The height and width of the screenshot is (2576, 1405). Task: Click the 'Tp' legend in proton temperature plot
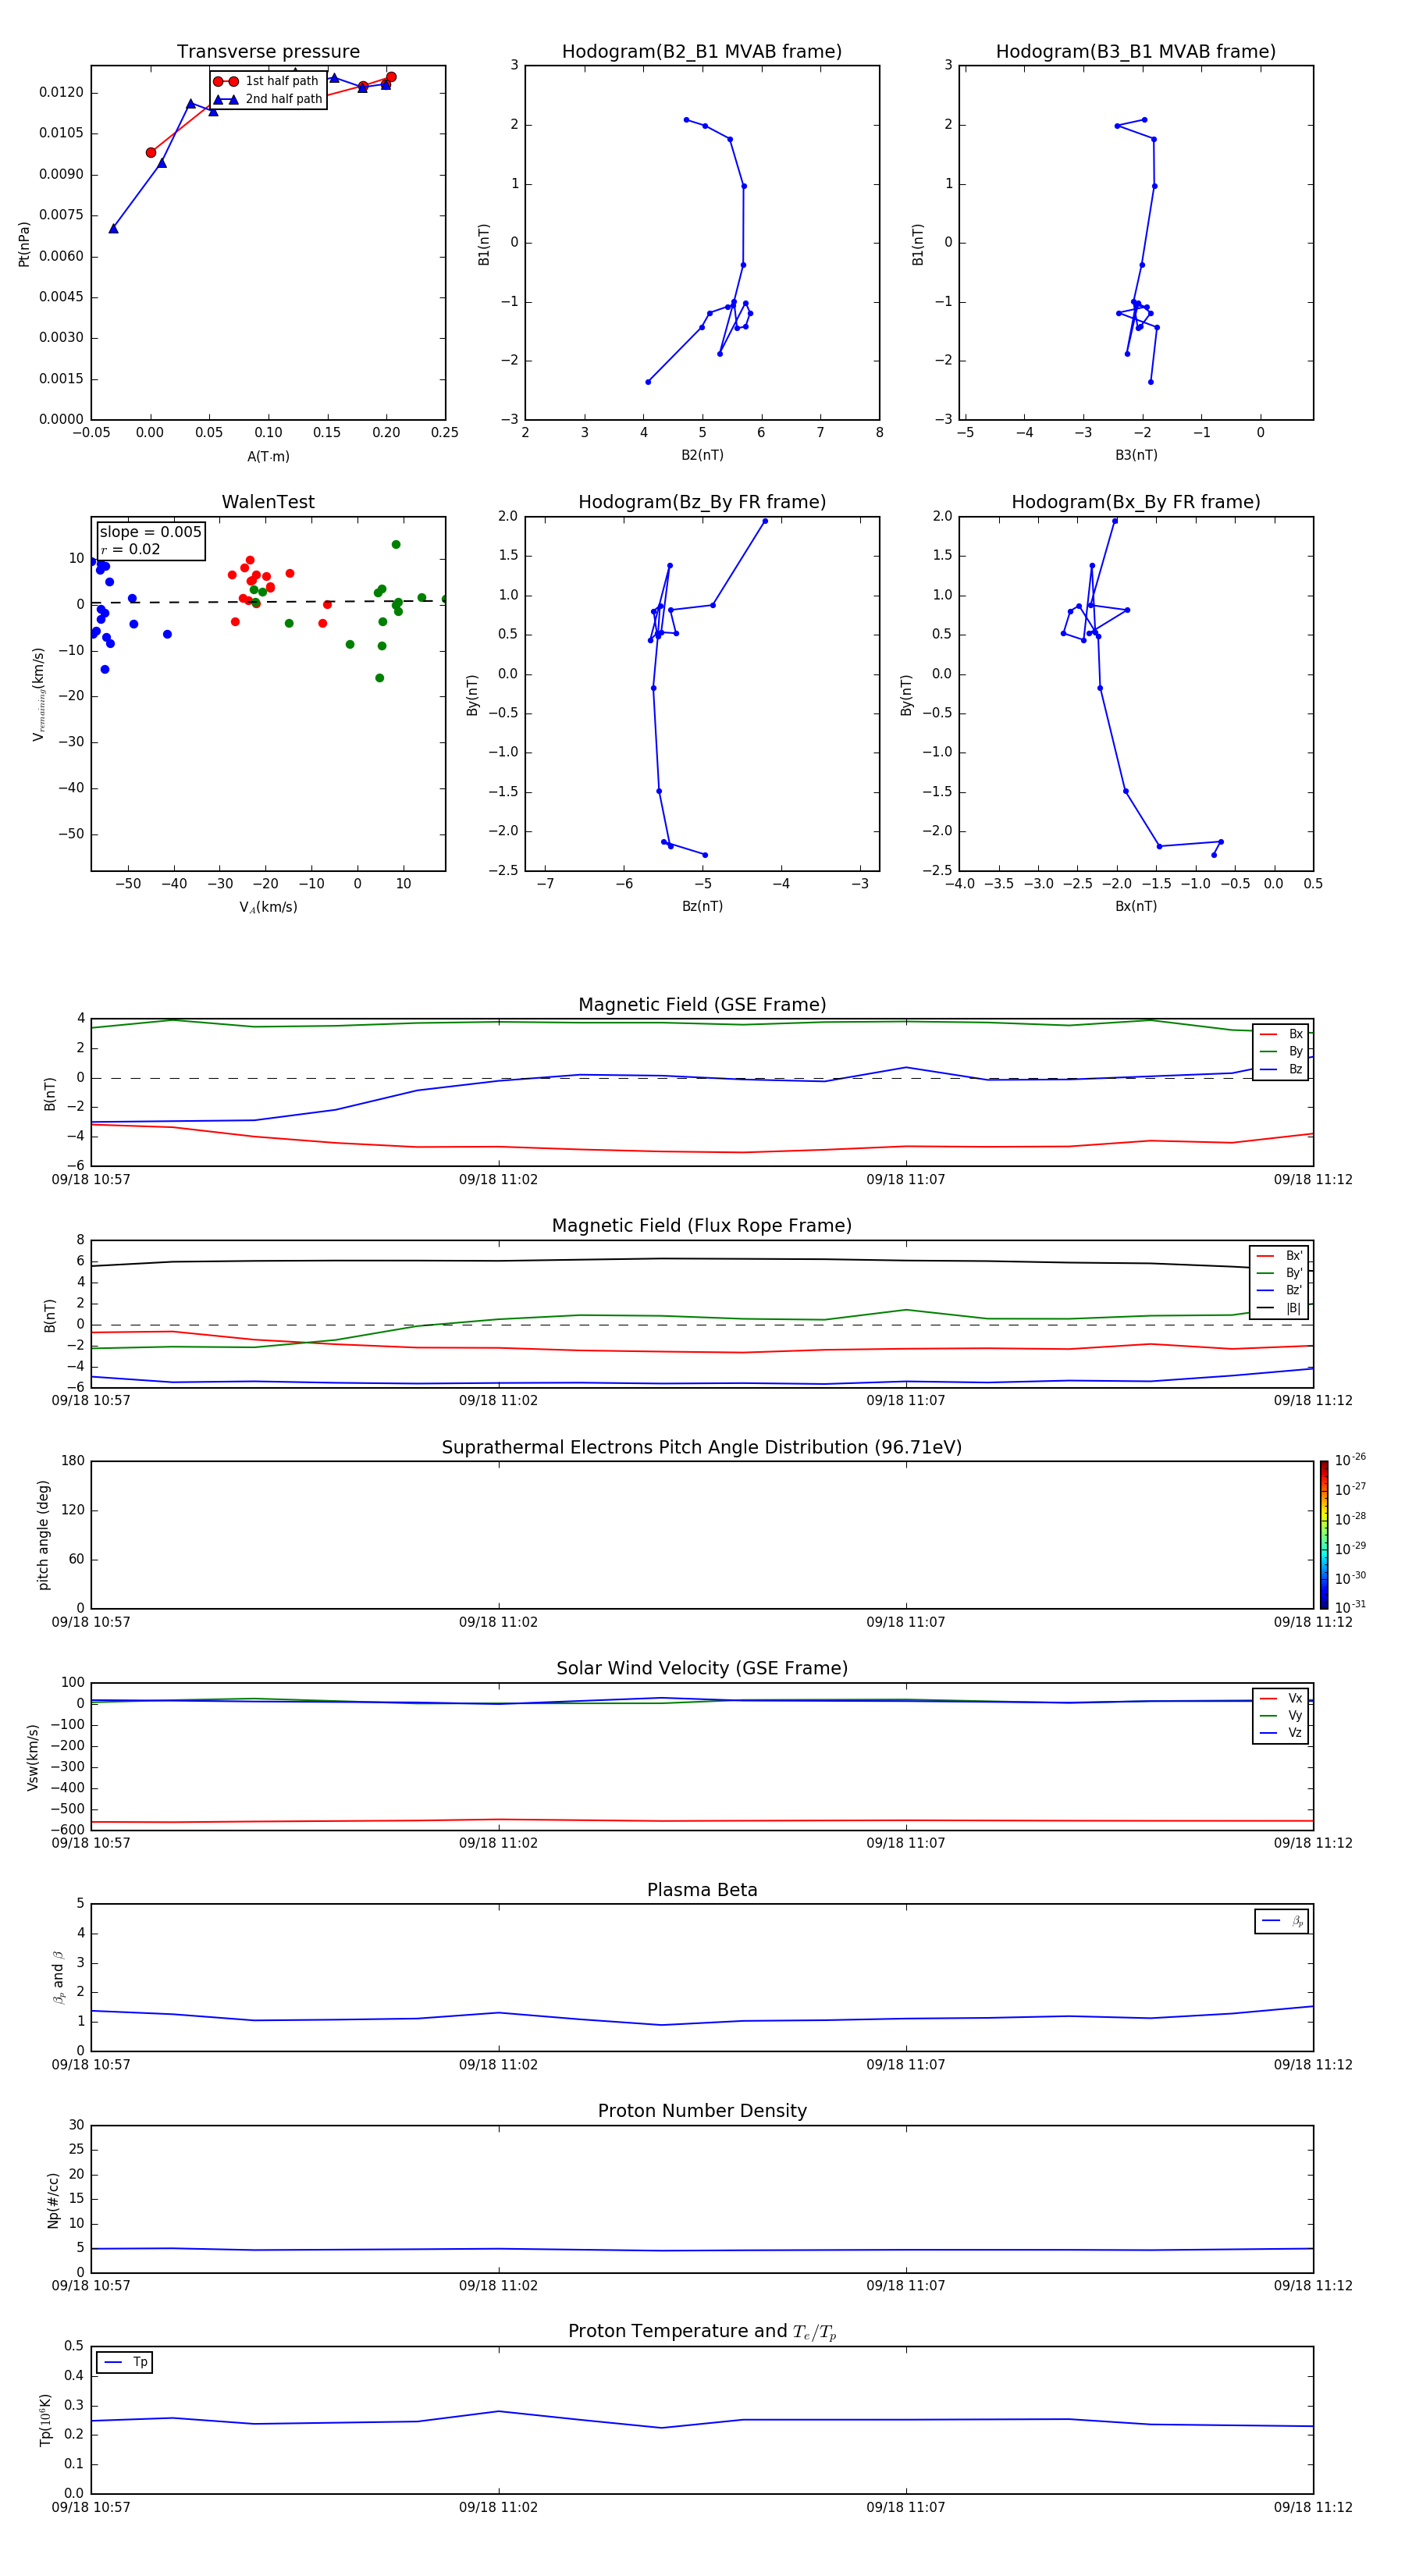pyautogui.click(x=125, y=2363)
